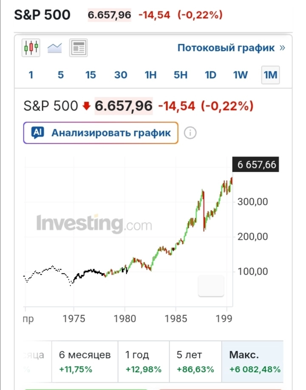Screen dimensions: 306x390
Task: Toggle the highlighted 1M interval
Action: (270, 75)
